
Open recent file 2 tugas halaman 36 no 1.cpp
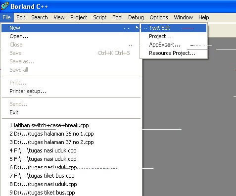71,134
